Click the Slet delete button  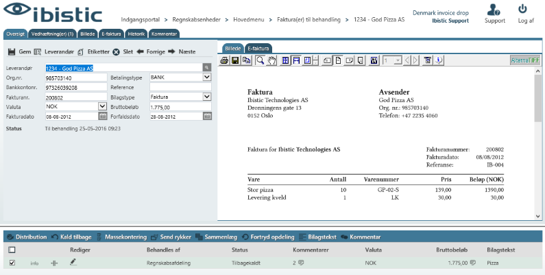click(x=123, y=52)
